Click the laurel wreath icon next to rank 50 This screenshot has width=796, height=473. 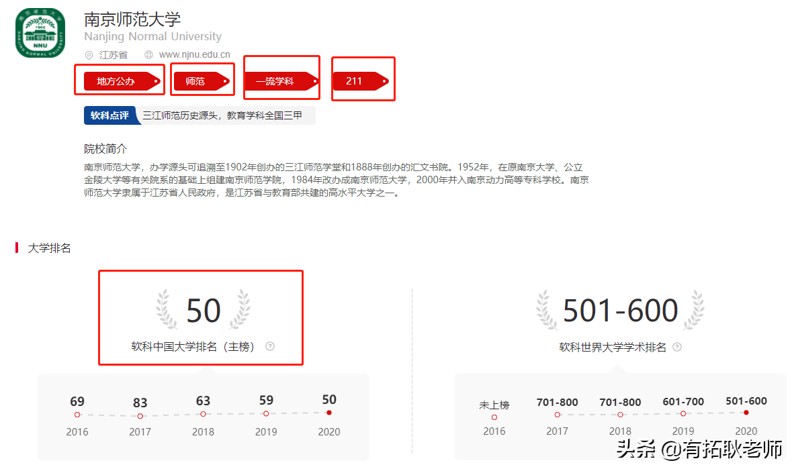pos(167,311)
